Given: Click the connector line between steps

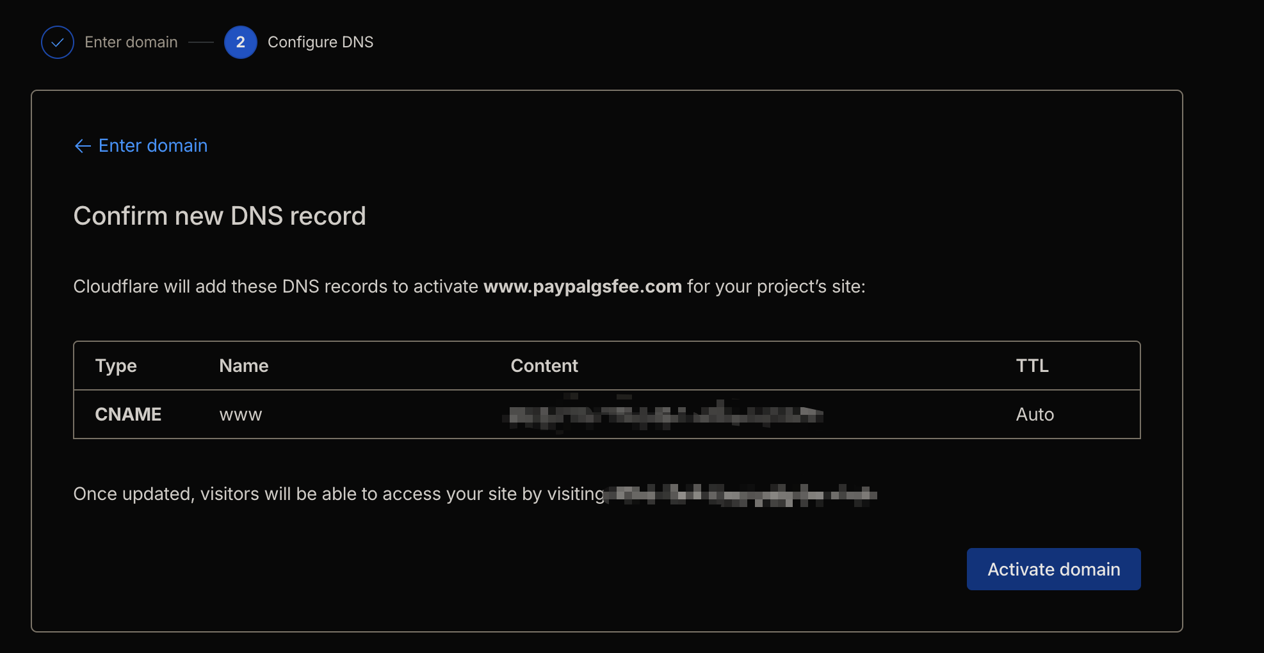Looking at the screenshot, I should tap(201, 42).
